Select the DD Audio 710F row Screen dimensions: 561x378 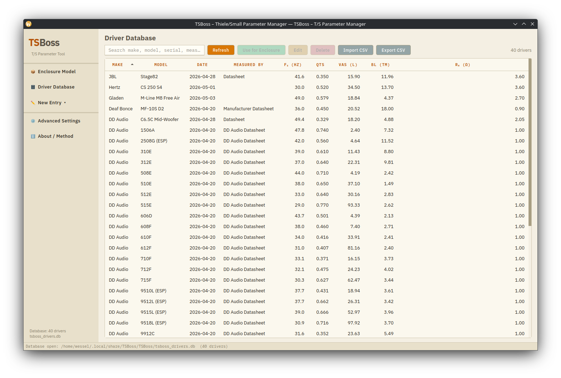[317, 259]
